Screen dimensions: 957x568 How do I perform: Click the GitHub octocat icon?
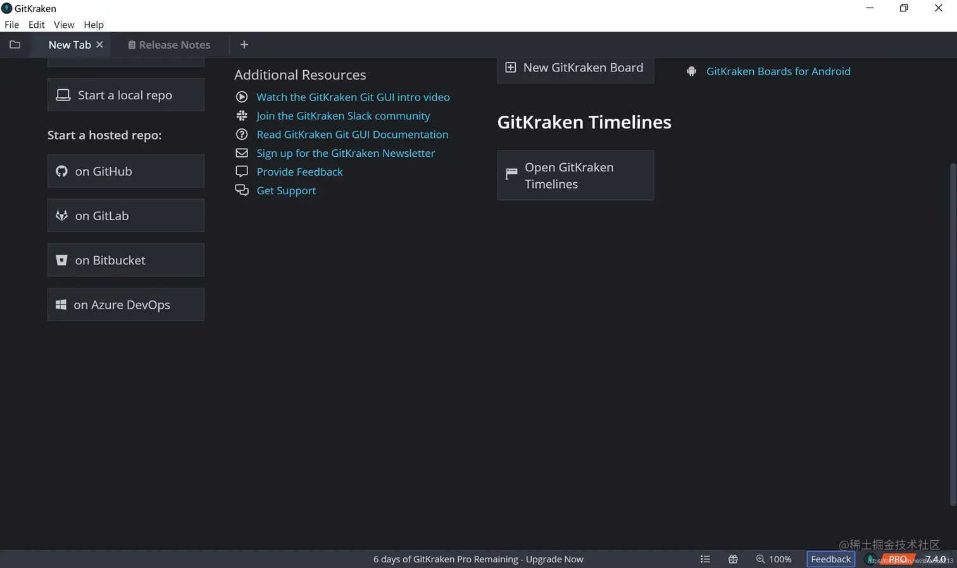point(61,171)
